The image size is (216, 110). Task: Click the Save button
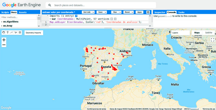click(100, 12)
